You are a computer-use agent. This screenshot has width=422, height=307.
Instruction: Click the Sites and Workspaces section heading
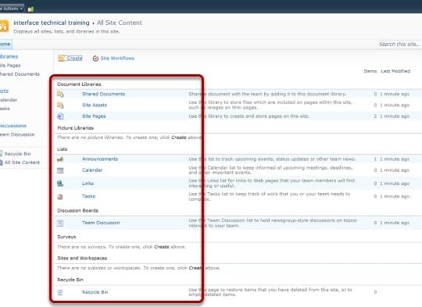(x=82, y=258)
